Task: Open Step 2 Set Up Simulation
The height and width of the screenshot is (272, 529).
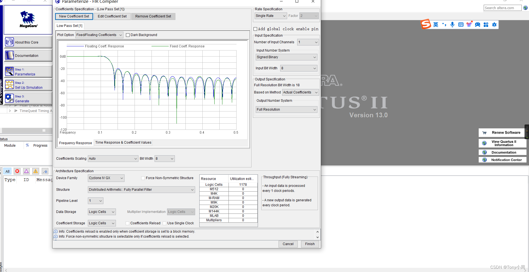Action: (9, 85)
